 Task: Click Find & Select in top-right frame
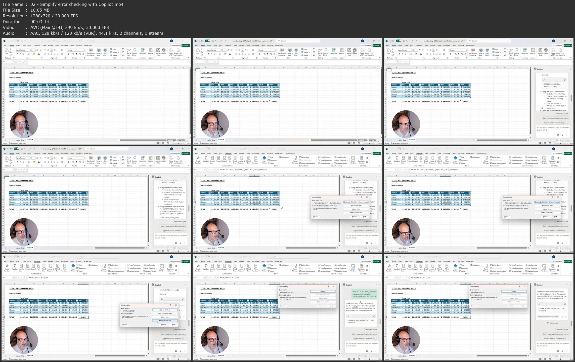[516, 52]
